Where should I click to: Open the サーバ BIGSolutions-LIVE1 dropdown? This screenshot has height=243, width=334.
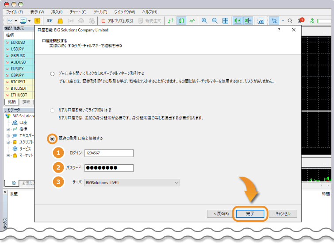[x=132, y=183]
